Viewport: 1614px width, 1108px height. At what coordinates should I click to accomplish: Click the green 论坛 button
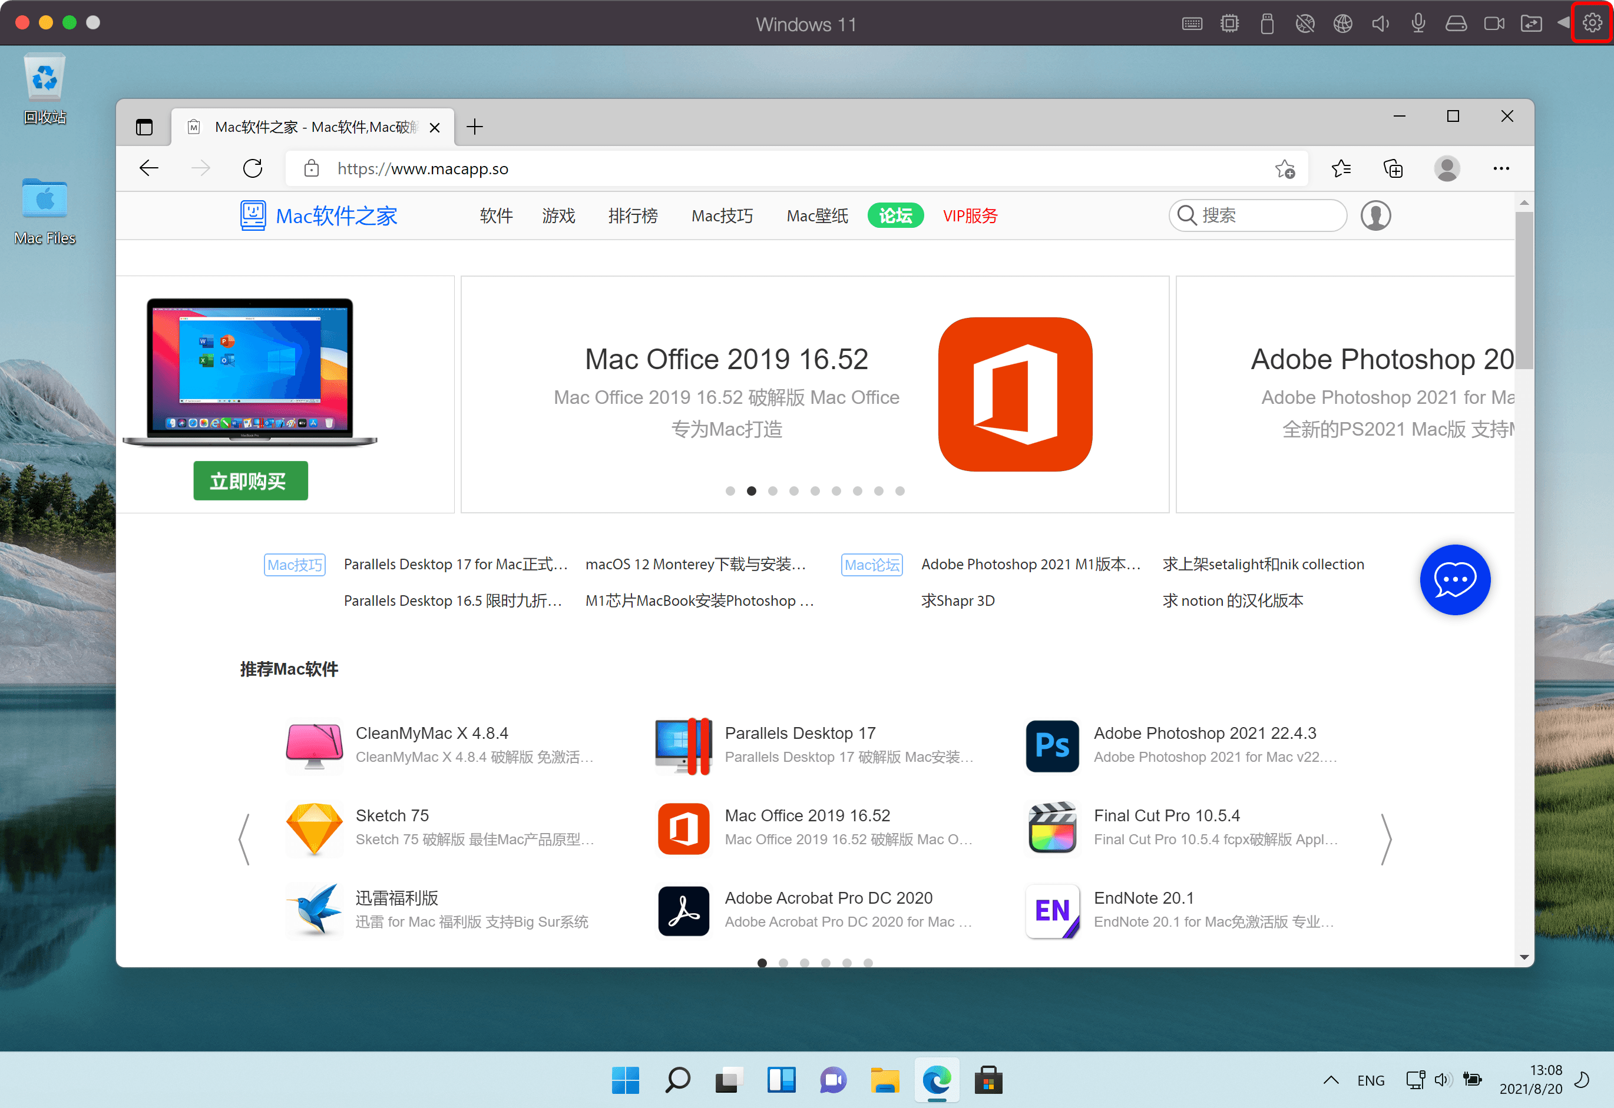click(895, 216)
